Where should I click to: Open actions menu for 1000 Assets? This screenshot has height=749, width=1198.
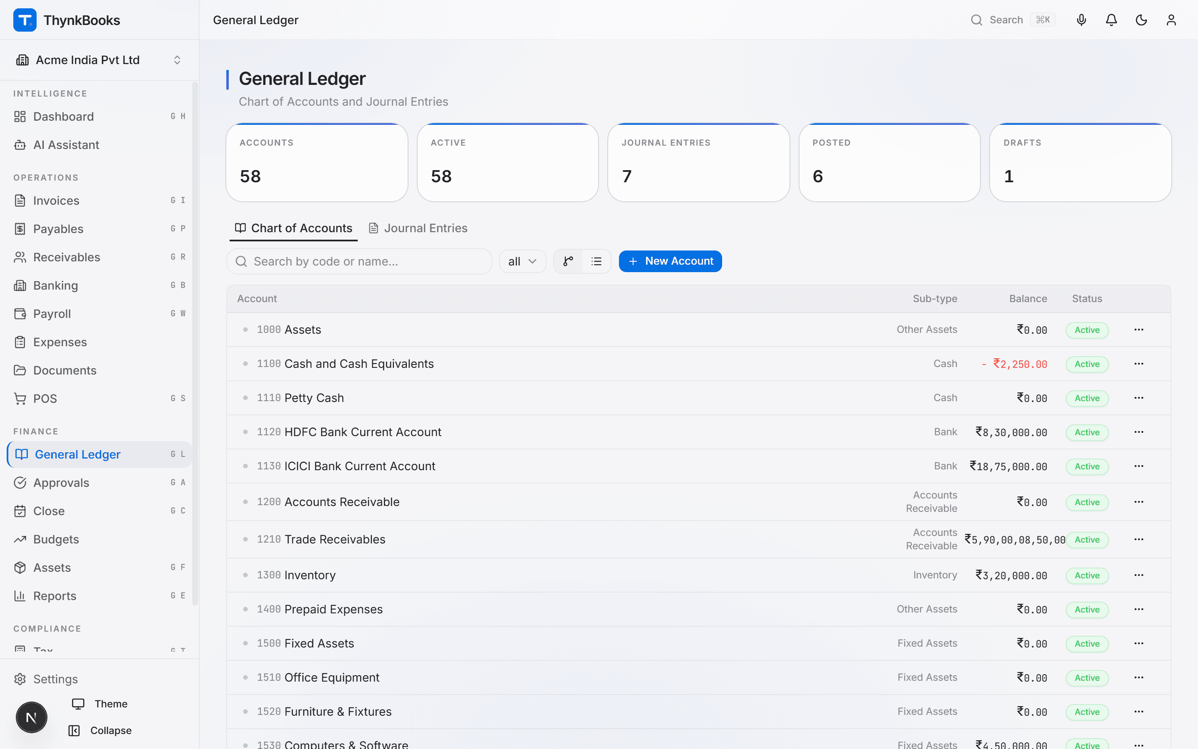click(x=1139, y=330)
